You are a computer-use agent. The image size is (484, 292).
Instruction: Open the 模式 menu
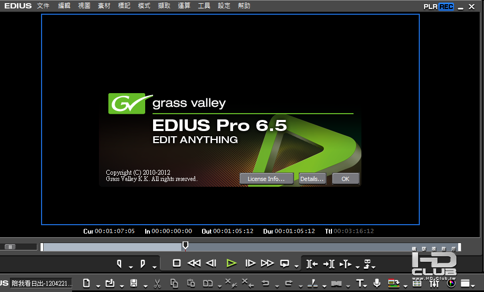coord(144,6)
